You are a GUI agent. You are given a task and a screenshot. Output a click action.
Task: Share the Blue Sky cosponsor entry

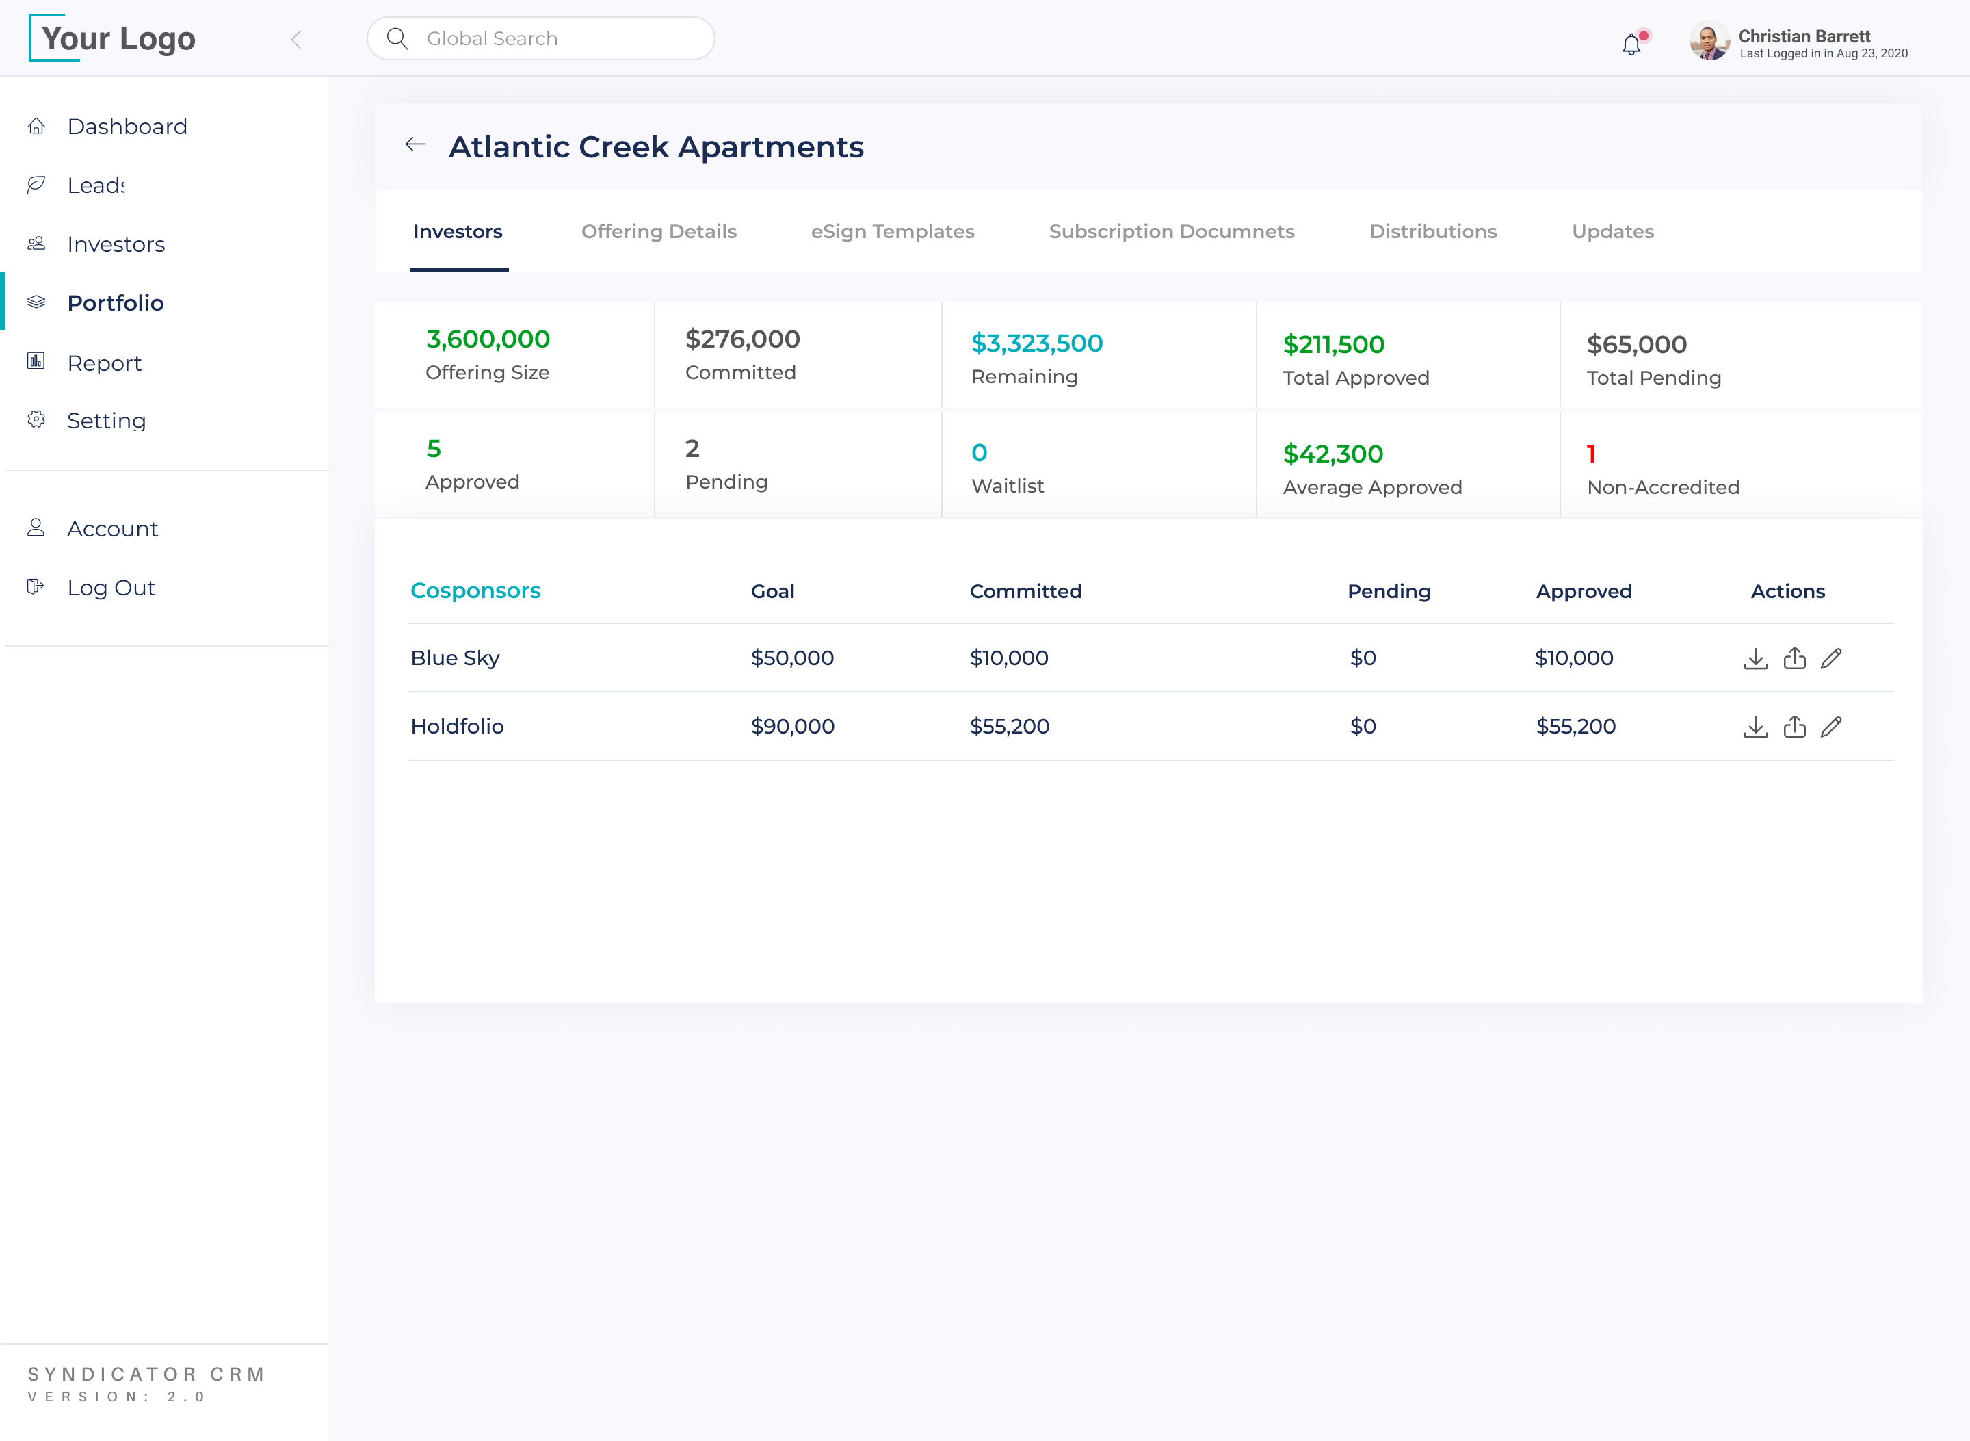coord(1794,658)
